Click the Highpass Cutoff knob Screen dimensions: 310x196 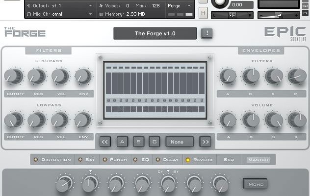(x=13, y=76)
